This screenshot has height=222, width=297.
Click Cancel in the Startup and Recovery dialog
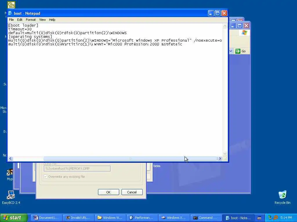click(132, 192)
